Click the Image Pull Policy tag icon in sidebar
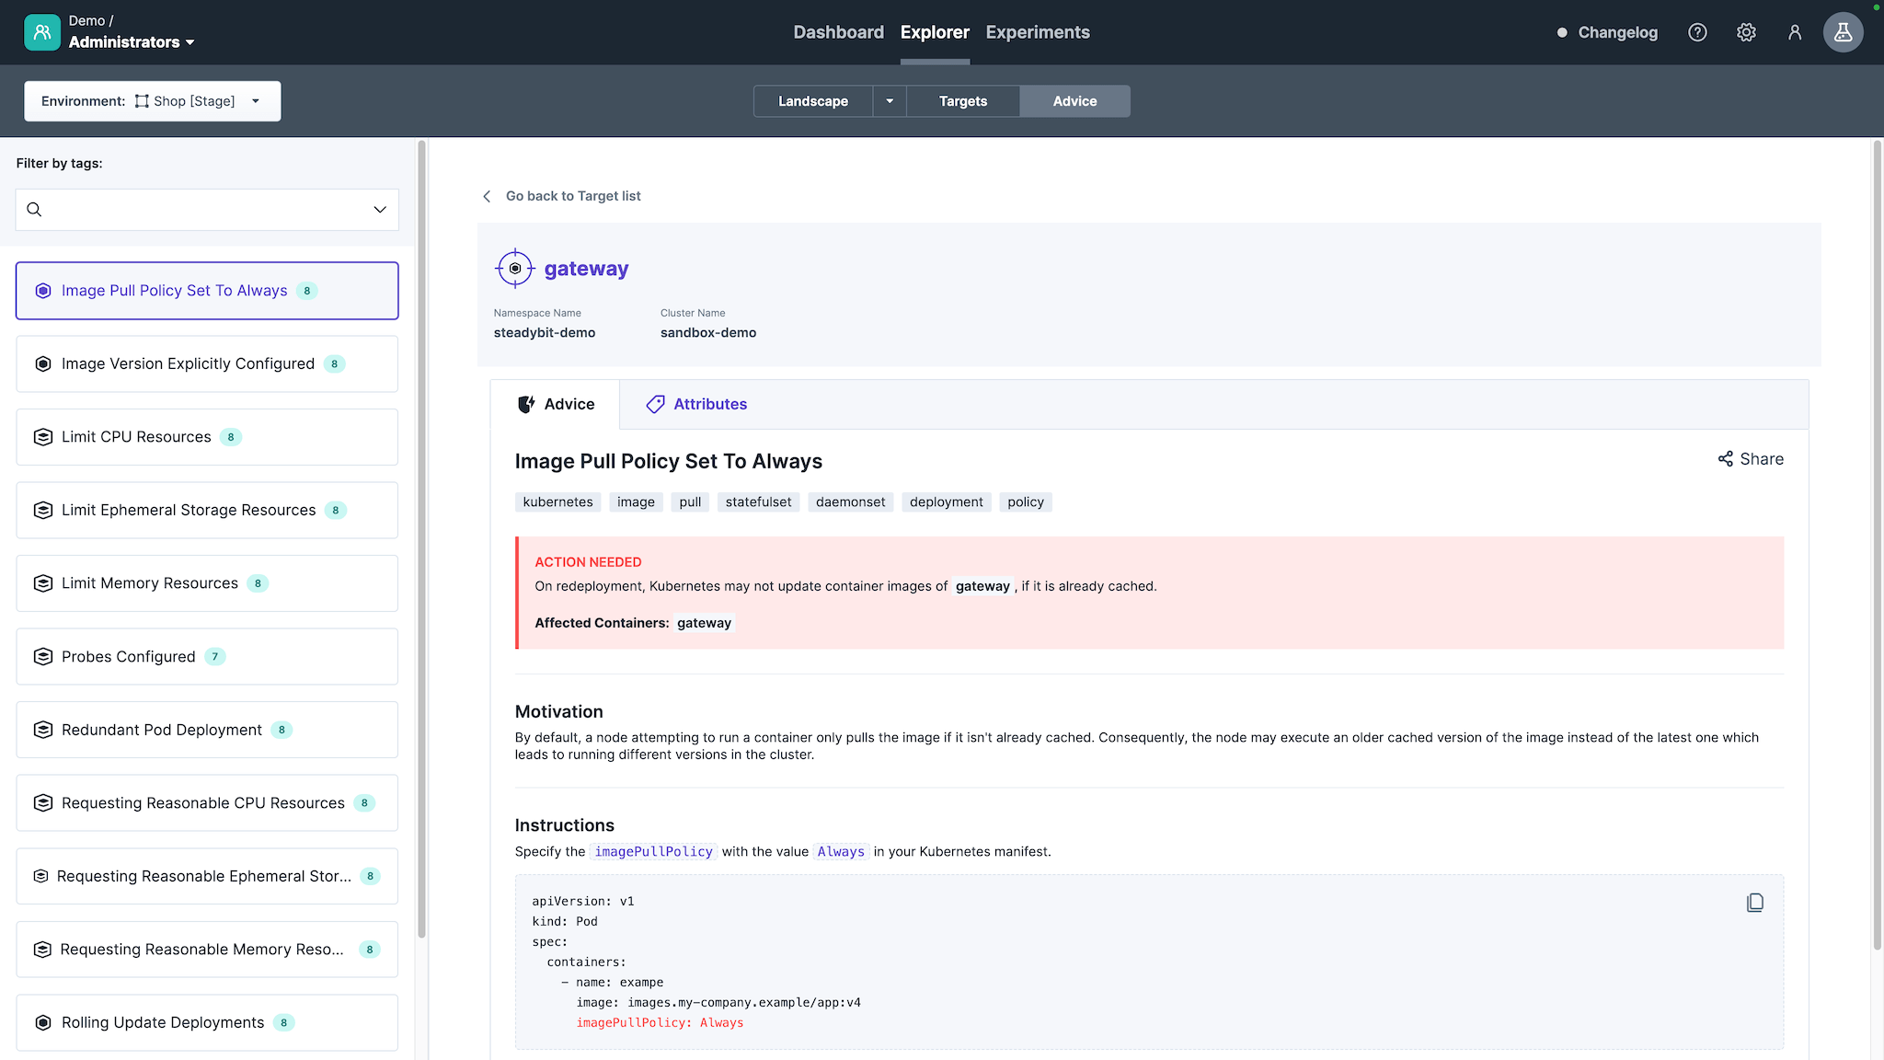Screen dimensions: 1884x1060 pyautogui.click(x=44, y=290)
